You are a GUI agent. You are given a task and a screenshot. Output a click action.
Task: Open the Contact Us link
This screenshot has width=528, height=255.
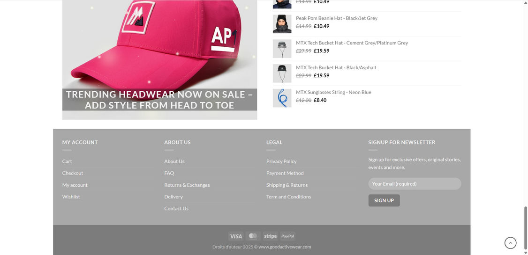point(176,208)
